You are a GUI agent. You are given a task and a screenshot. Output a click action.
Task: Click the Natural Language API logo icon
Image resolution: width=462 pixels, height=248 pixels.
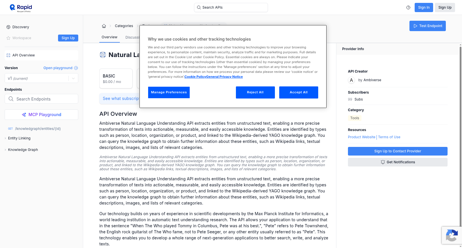click(103, 55)
